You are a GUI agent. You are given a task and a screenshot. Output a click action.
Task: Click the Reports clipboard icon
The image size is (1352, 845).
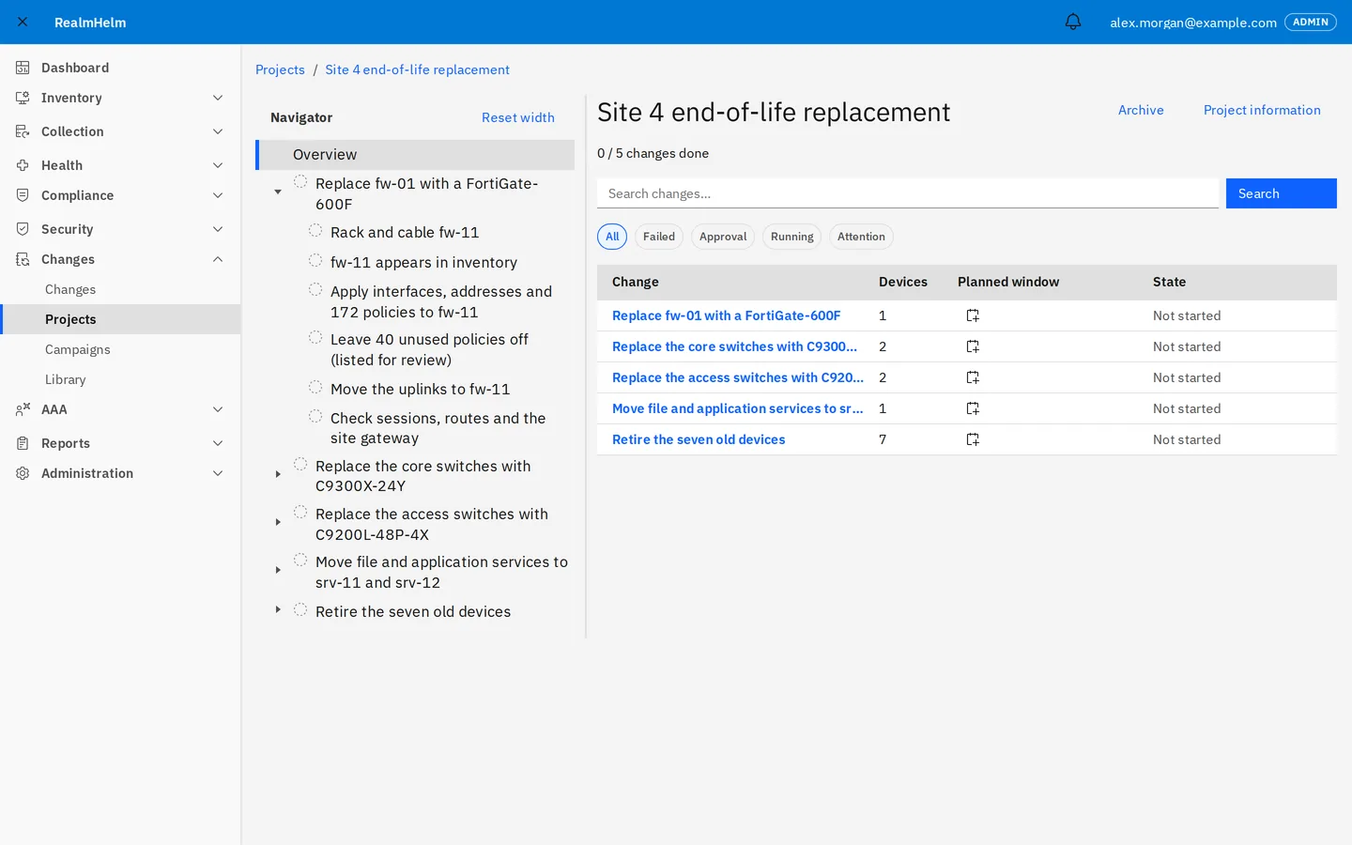point(23,443)
